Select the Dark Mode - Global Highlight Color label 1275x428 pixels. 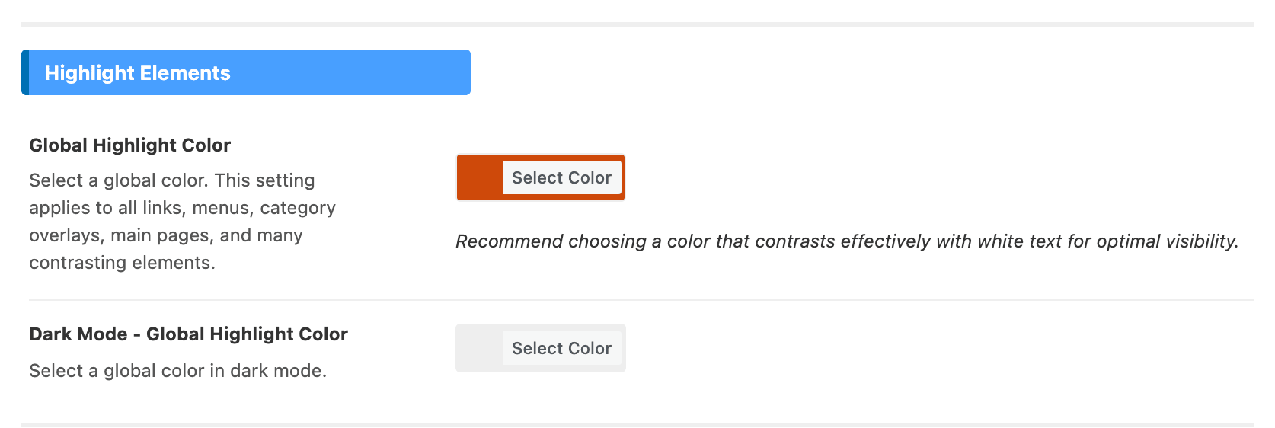189,334
